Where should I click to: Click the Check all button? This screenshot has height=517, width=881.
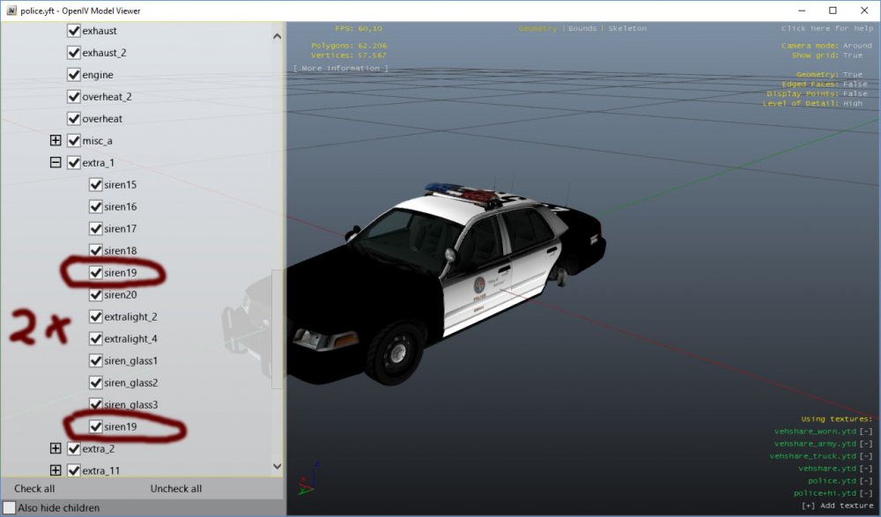[x=34, y=488]
